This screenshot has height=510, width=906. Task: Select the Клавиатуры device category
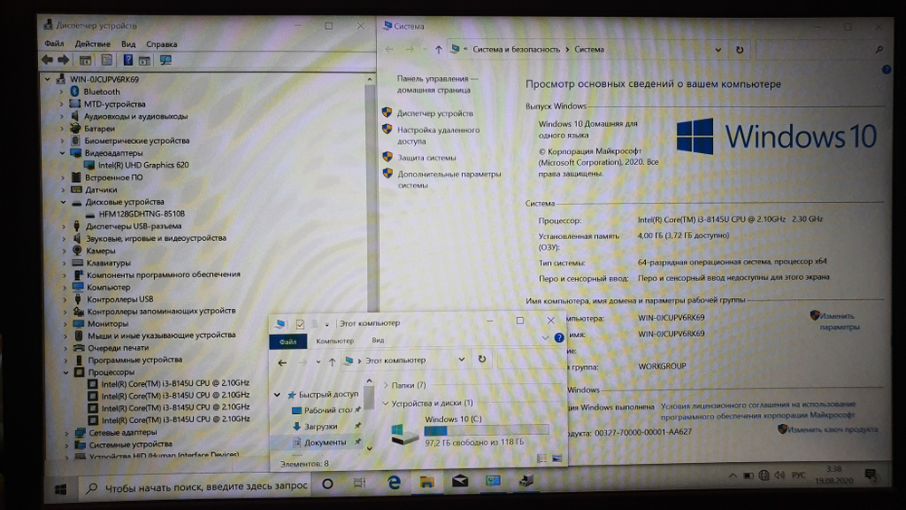[109, 263]
